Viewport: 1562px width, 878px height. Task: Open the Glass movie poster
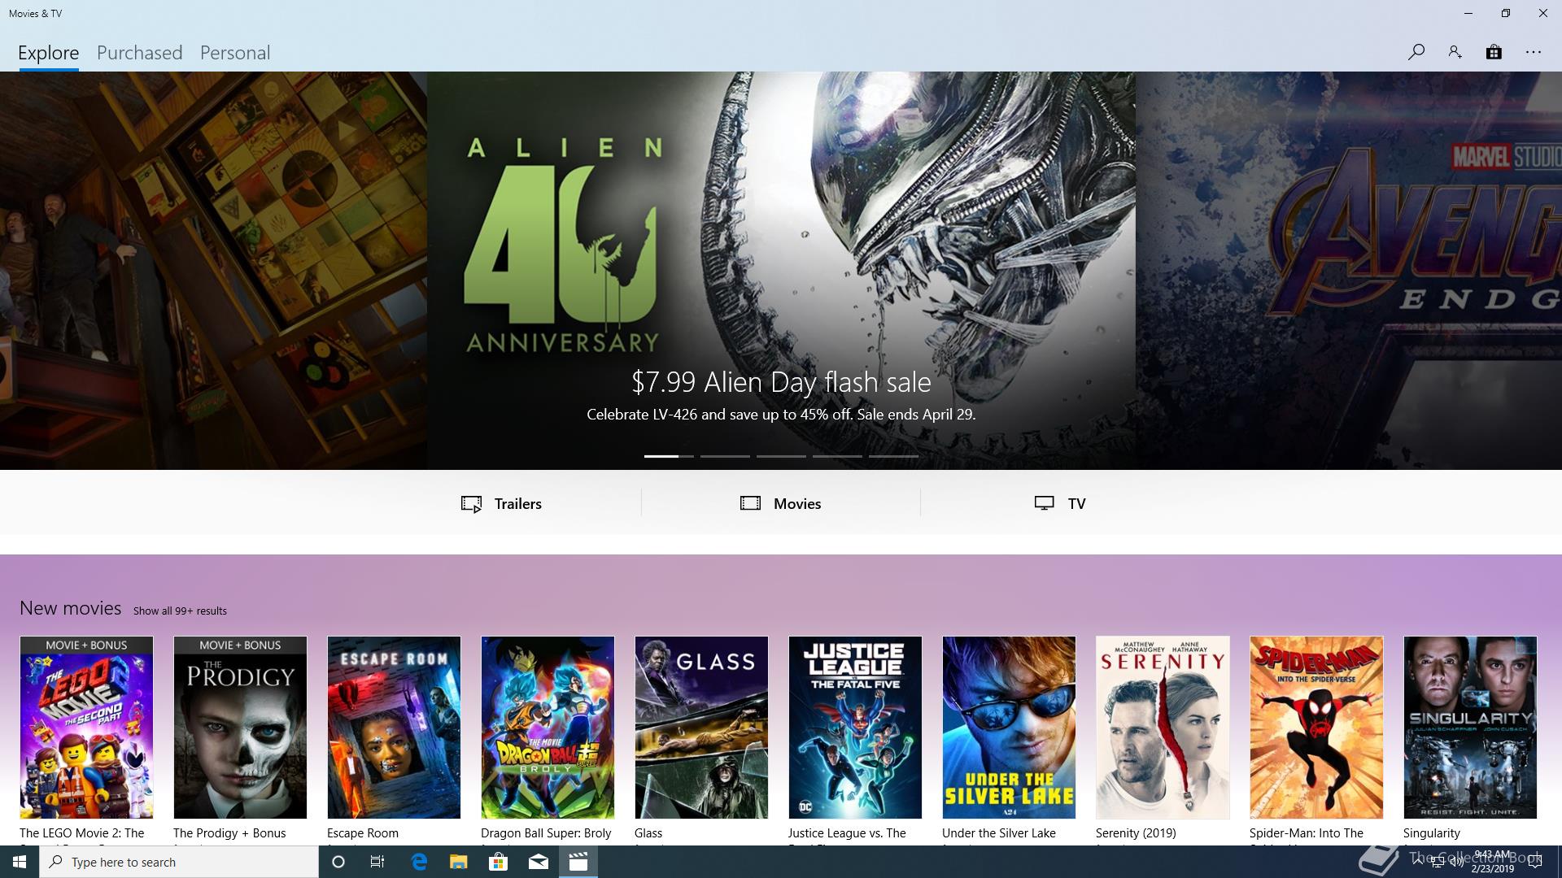[701, 728]
